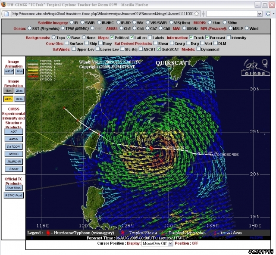Open the MIMIC product
This screenshot has height=255, width=276.
coord(13,154)
